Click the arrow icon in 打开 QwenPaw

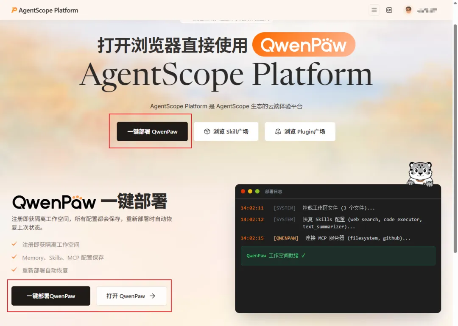[153, 296]
